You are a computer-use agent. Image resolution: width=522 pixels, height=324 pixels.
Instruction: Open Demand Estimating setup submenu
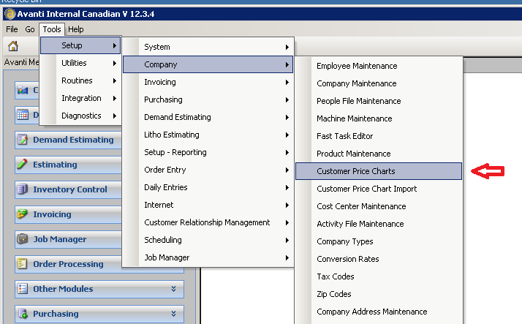208,117
